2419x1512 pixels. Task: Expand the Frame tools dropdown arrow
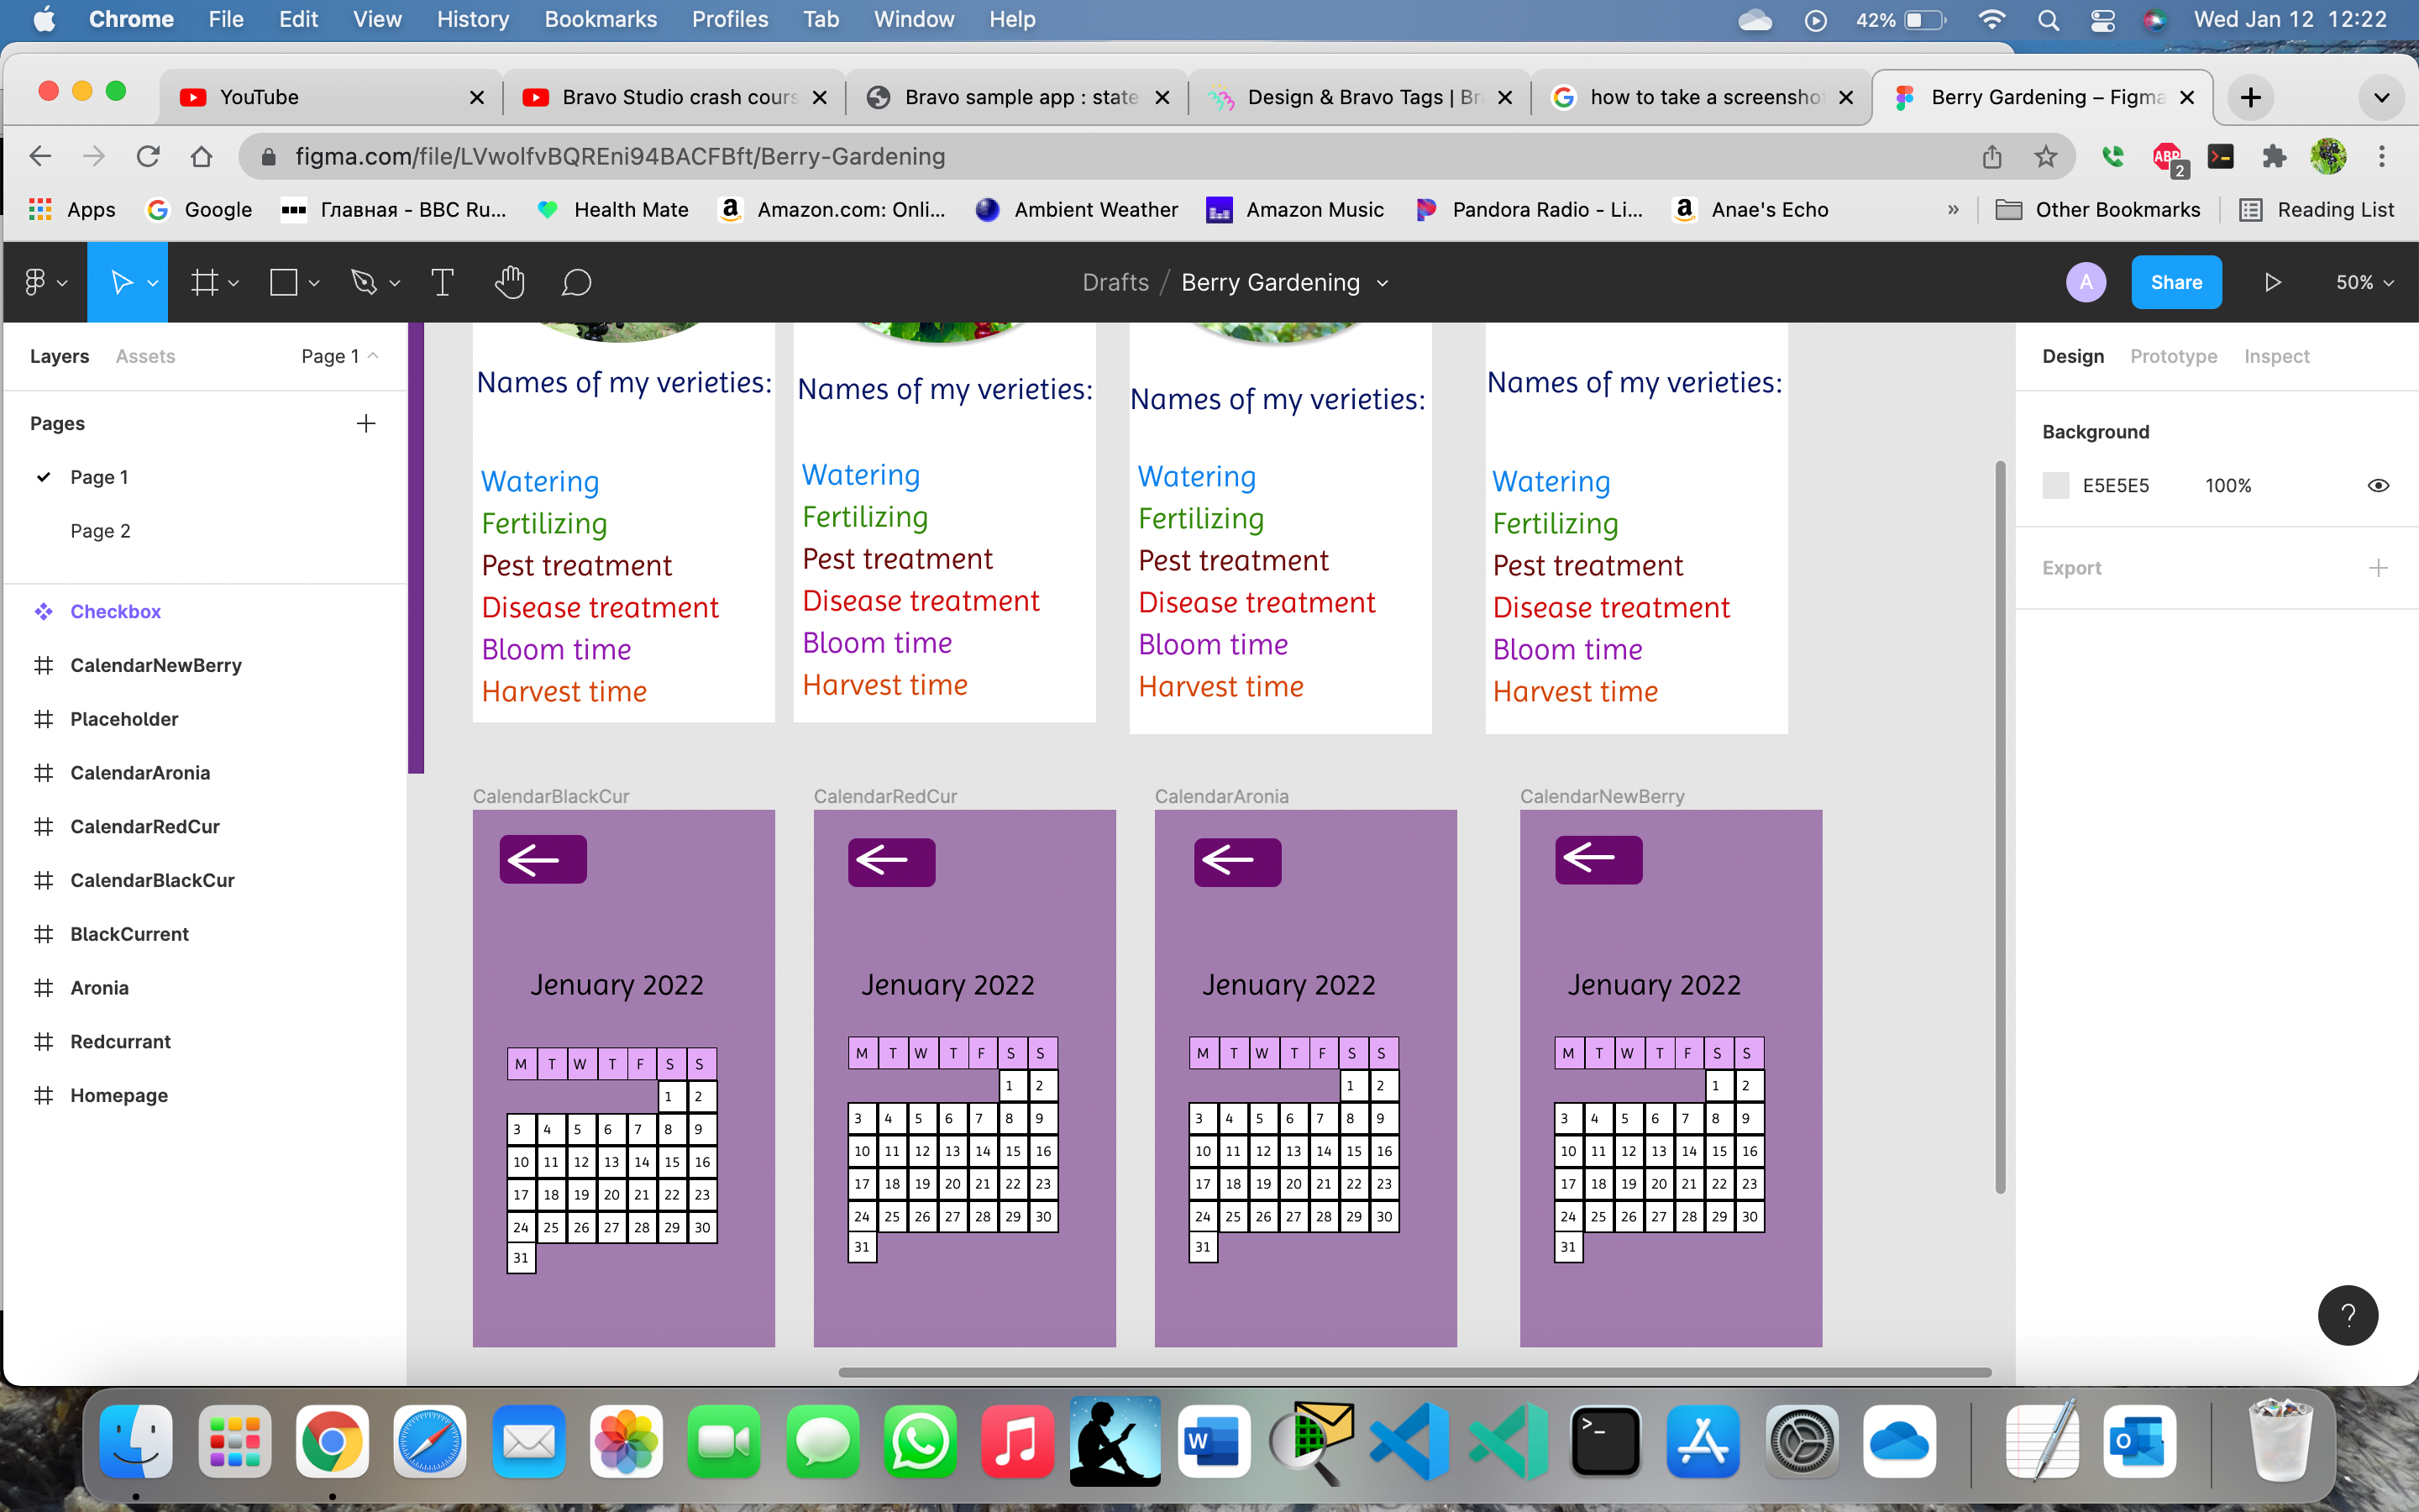pyautogui.click(x=234, y=284)
